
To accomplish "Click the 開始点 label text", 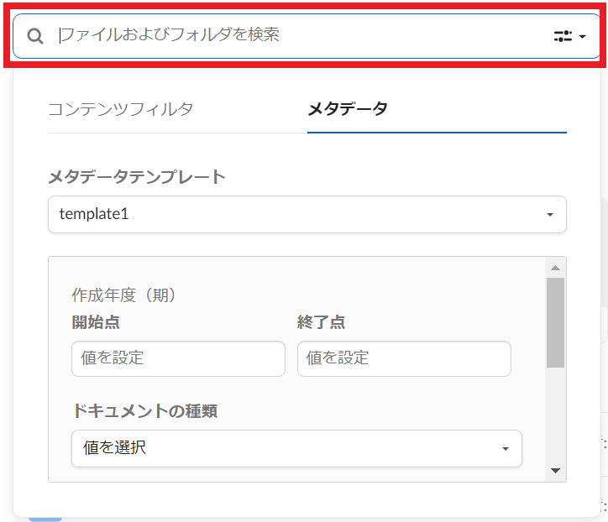I will 96,322.
